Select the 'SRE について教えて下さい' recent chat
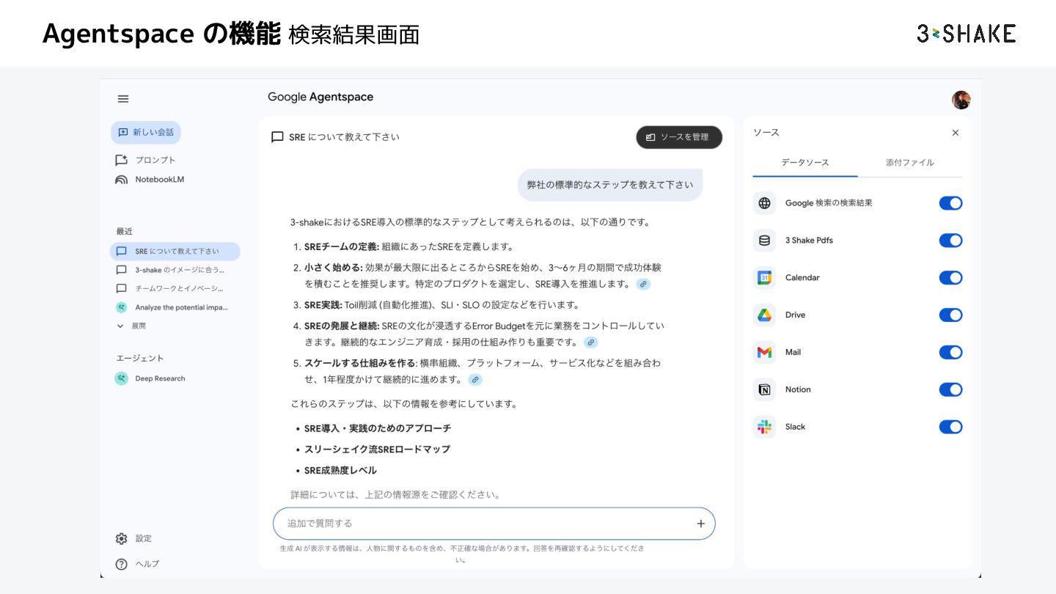 point(175,252)
